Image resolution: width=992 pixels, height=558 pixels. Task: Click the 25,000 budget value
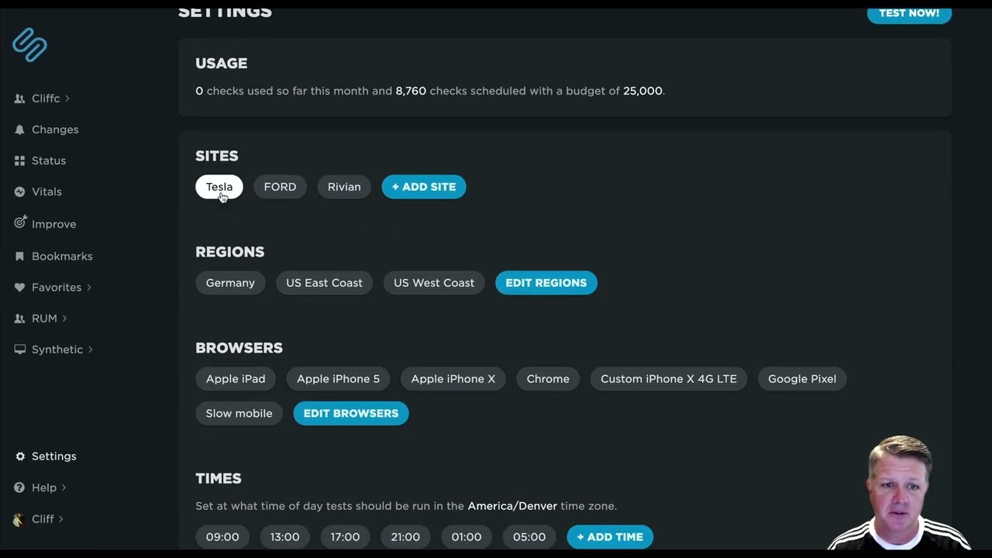(x=642, y=91)
